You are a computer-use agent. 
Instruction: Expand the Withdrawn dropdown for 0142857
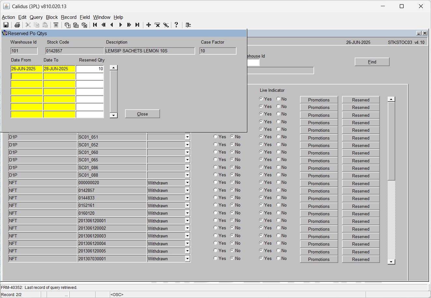click(x=187, y=190)
